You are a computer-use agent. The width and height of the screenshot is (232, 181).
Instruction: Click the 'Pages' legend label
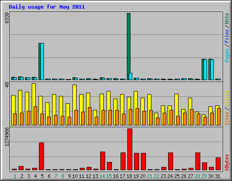[x=227, y=55]
